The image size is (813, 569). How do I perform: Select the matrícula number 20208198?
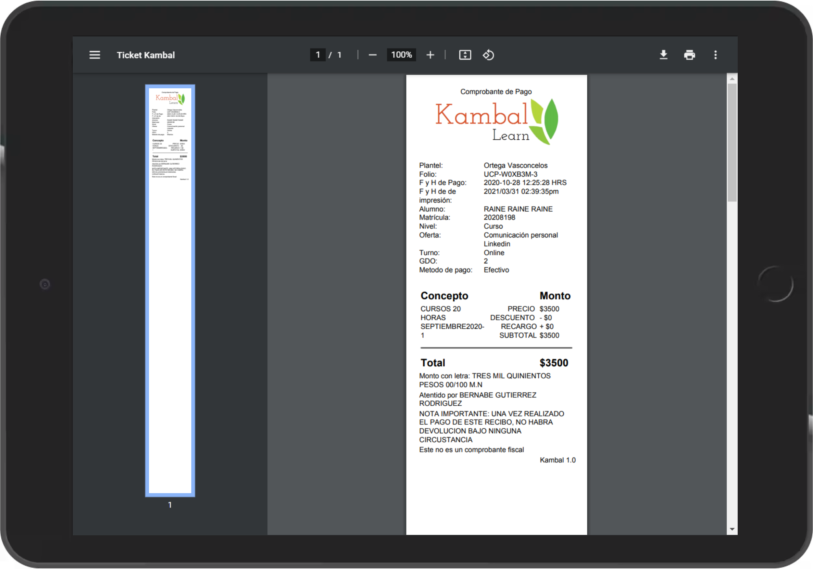coord(499,218)
